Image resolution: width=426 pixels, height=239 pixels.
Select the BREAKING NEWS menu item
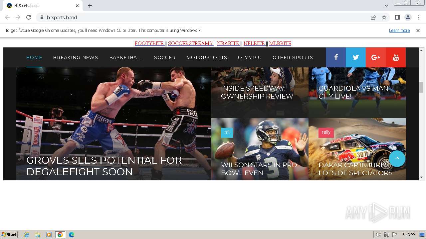coord(76,57)
